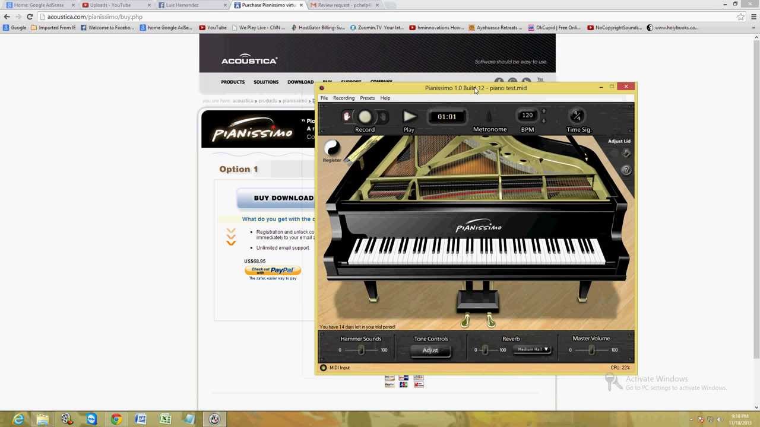Open Word from the taskbar
Screen dimensions: 760x427
point(141,419)
